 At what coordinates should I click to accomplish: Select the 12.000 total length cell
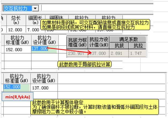(16, 29)
